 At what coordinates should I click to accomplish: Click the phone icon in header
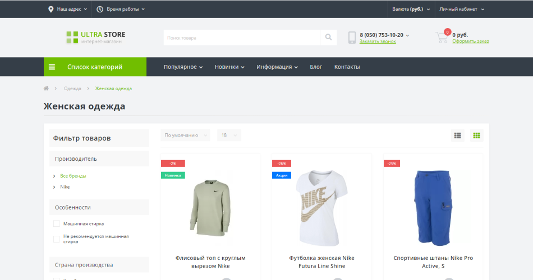pos(352,38)
